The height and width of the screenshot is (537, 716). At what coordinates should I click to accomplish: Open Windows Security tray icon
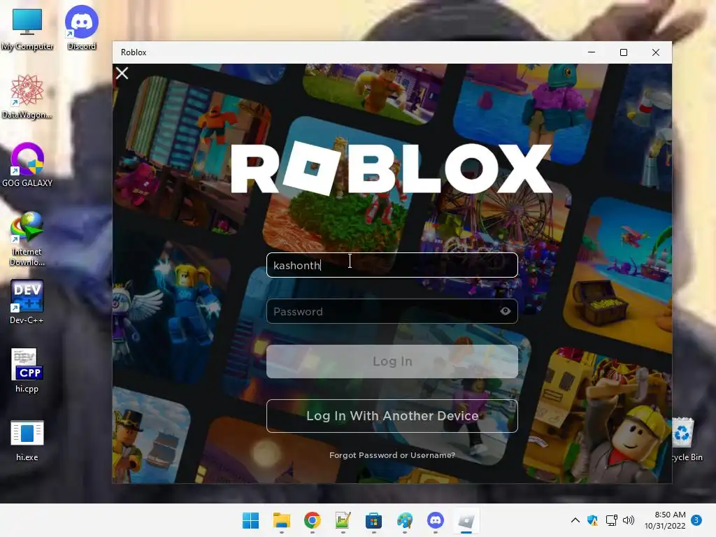click(593, 520)
